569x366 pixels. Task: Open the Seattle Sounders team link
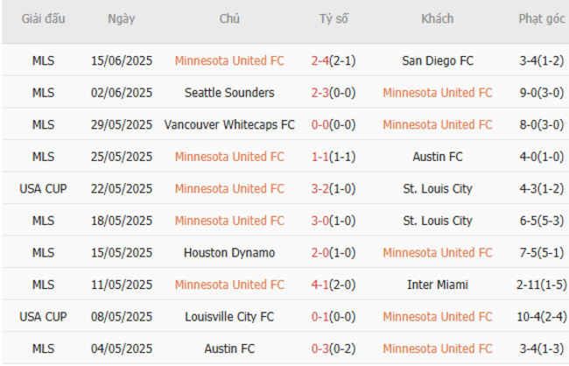229,93
